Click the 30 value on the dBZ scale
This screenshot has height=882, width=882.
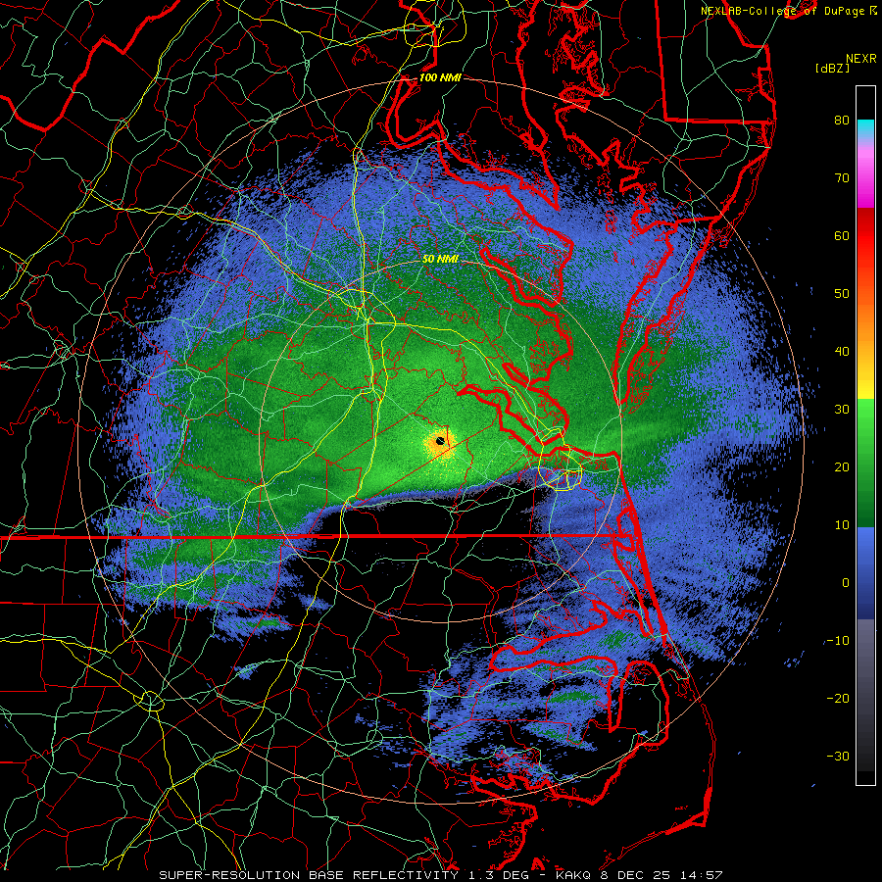click(x=842, y=409)
